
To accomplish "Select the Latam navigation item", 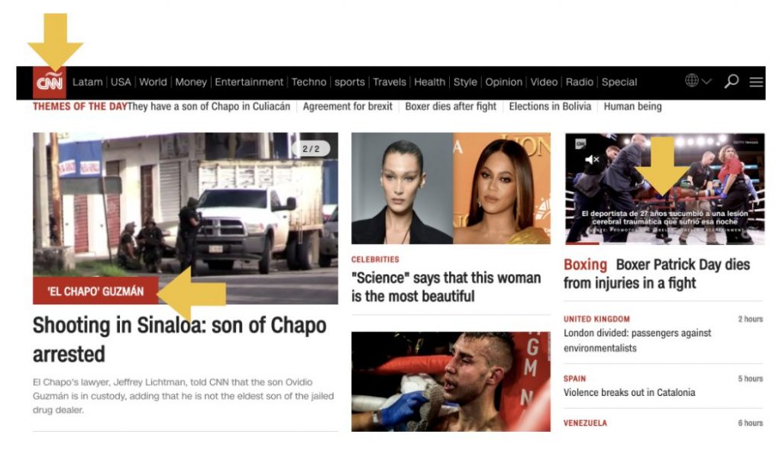I will (87, 82).
